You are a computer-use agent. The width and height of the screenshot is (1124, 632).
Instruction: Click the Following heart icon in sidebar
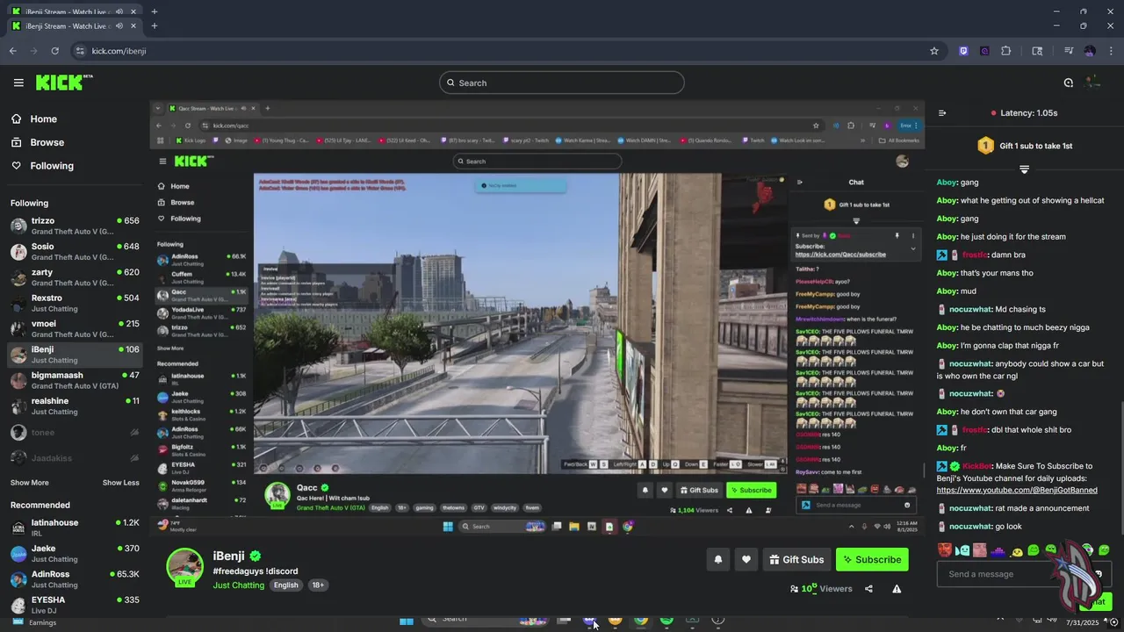click(16, 166)
